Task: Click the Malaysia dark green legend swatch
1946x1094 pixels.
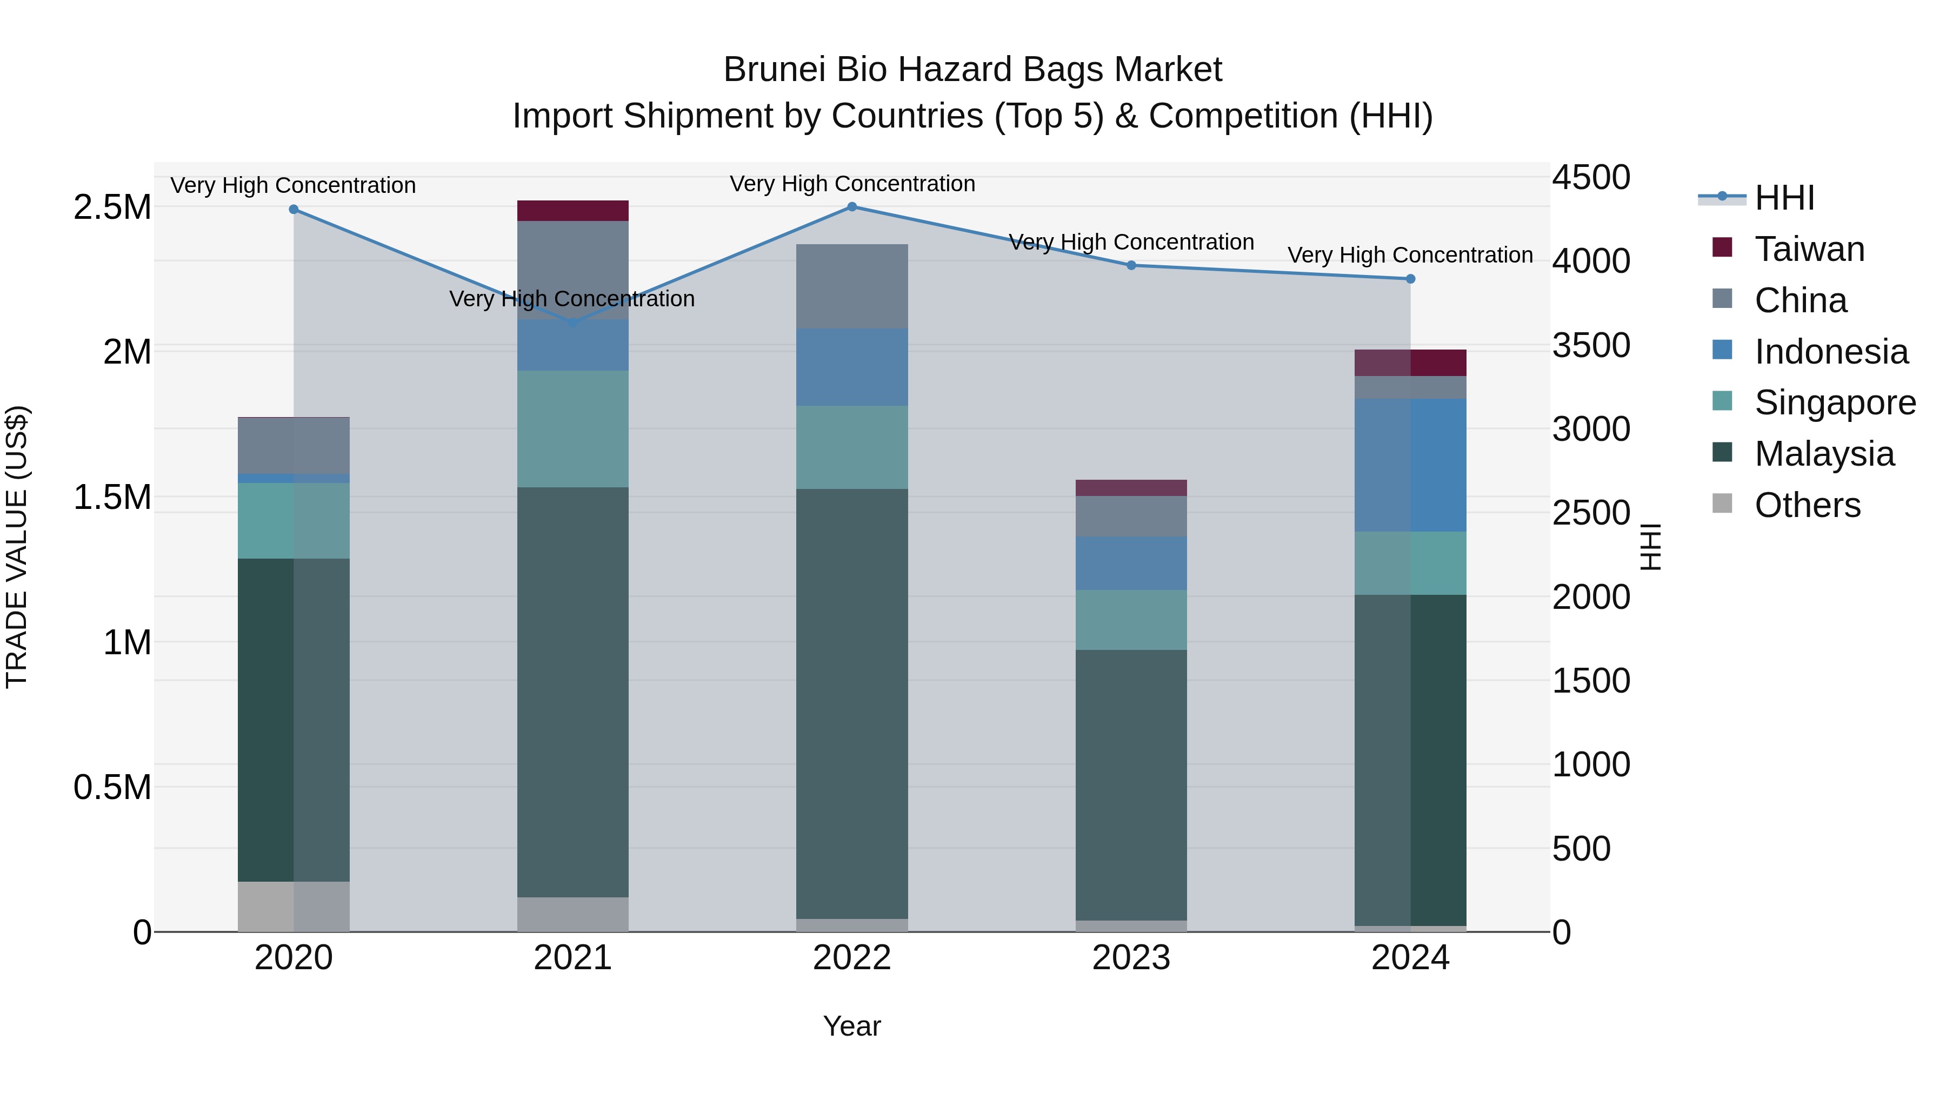Action: 1722,452
